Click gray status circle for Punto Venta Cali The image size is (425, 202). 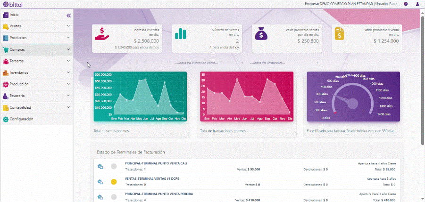click(x=114, y=166)
